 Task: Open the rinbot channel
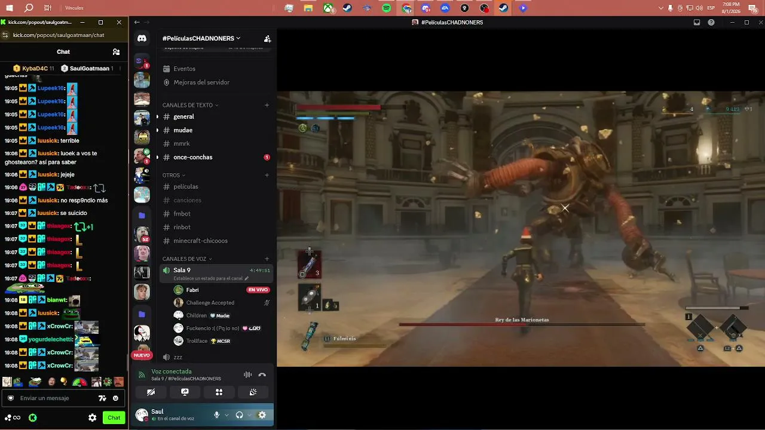click(216, 228)
